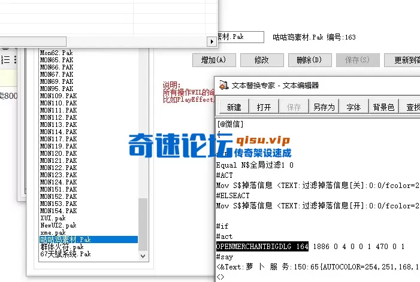420x282 pixels.
Task: Click the #ELSEACT line in the editor
Action: coord(233,196)
